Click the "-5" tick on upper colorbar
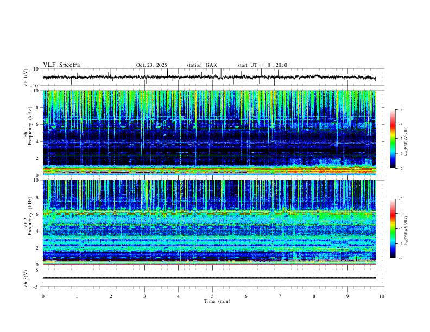430x332 pixels. [x=400, y=139]
